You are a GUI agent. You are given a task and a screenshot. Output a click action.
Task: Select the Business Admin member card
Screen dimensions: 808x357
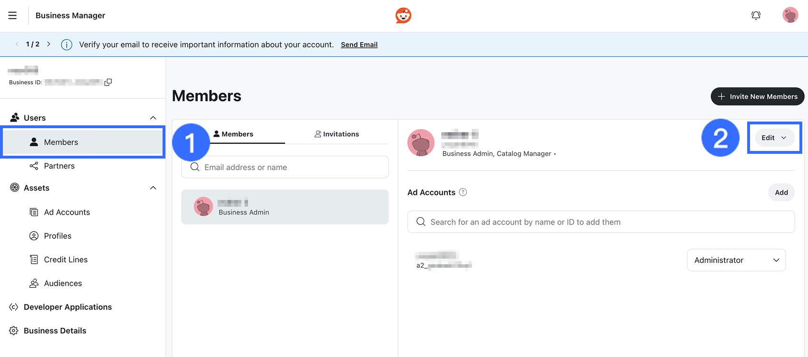click(x=285, y=207)
